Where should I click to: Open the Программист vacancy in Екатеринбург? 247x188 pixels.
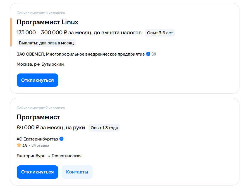[38, 117]
